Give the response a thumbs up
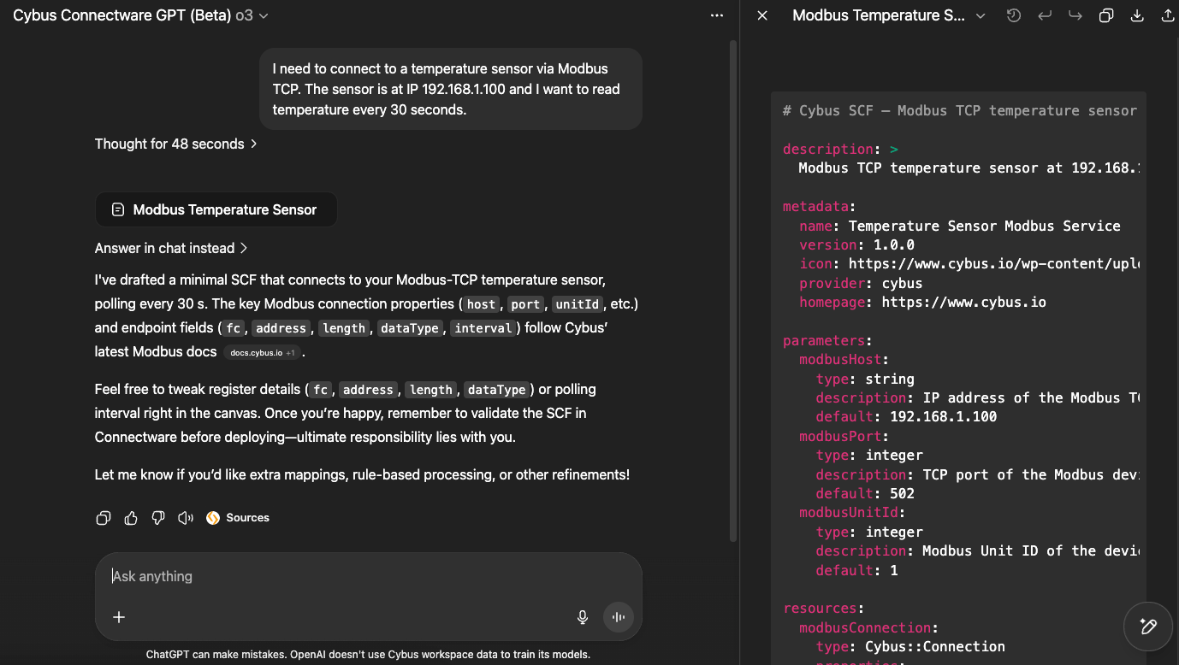 point(131,518)
